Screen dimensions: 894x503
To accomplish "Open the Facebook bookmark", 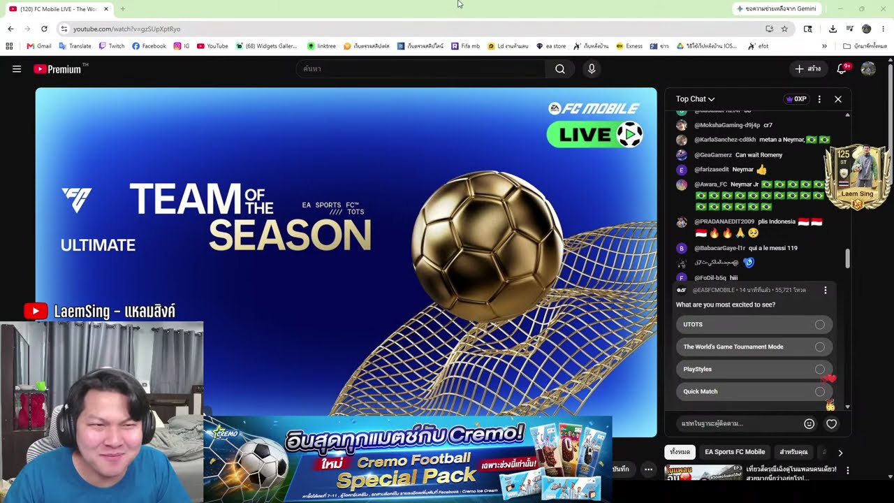I will tap(149, 46).
